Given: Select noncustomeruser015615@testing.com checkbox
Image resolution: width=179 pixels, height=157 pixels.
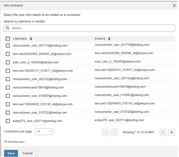Looking at the screenshot, I should pyautogui.click(x=8, y=87).
